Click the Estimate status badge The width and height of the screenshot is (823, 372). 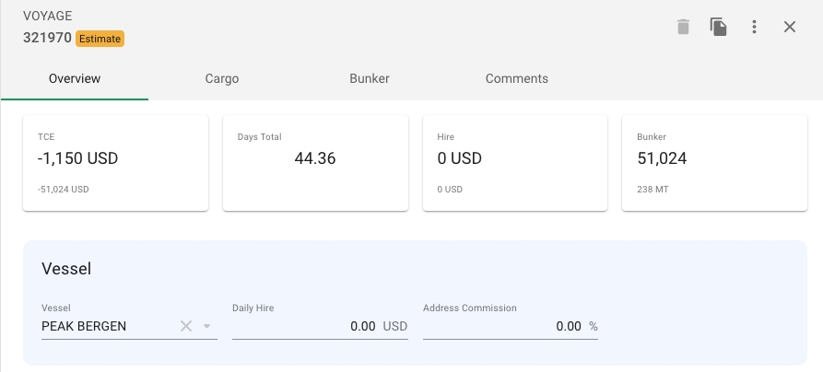click(100, 39)
